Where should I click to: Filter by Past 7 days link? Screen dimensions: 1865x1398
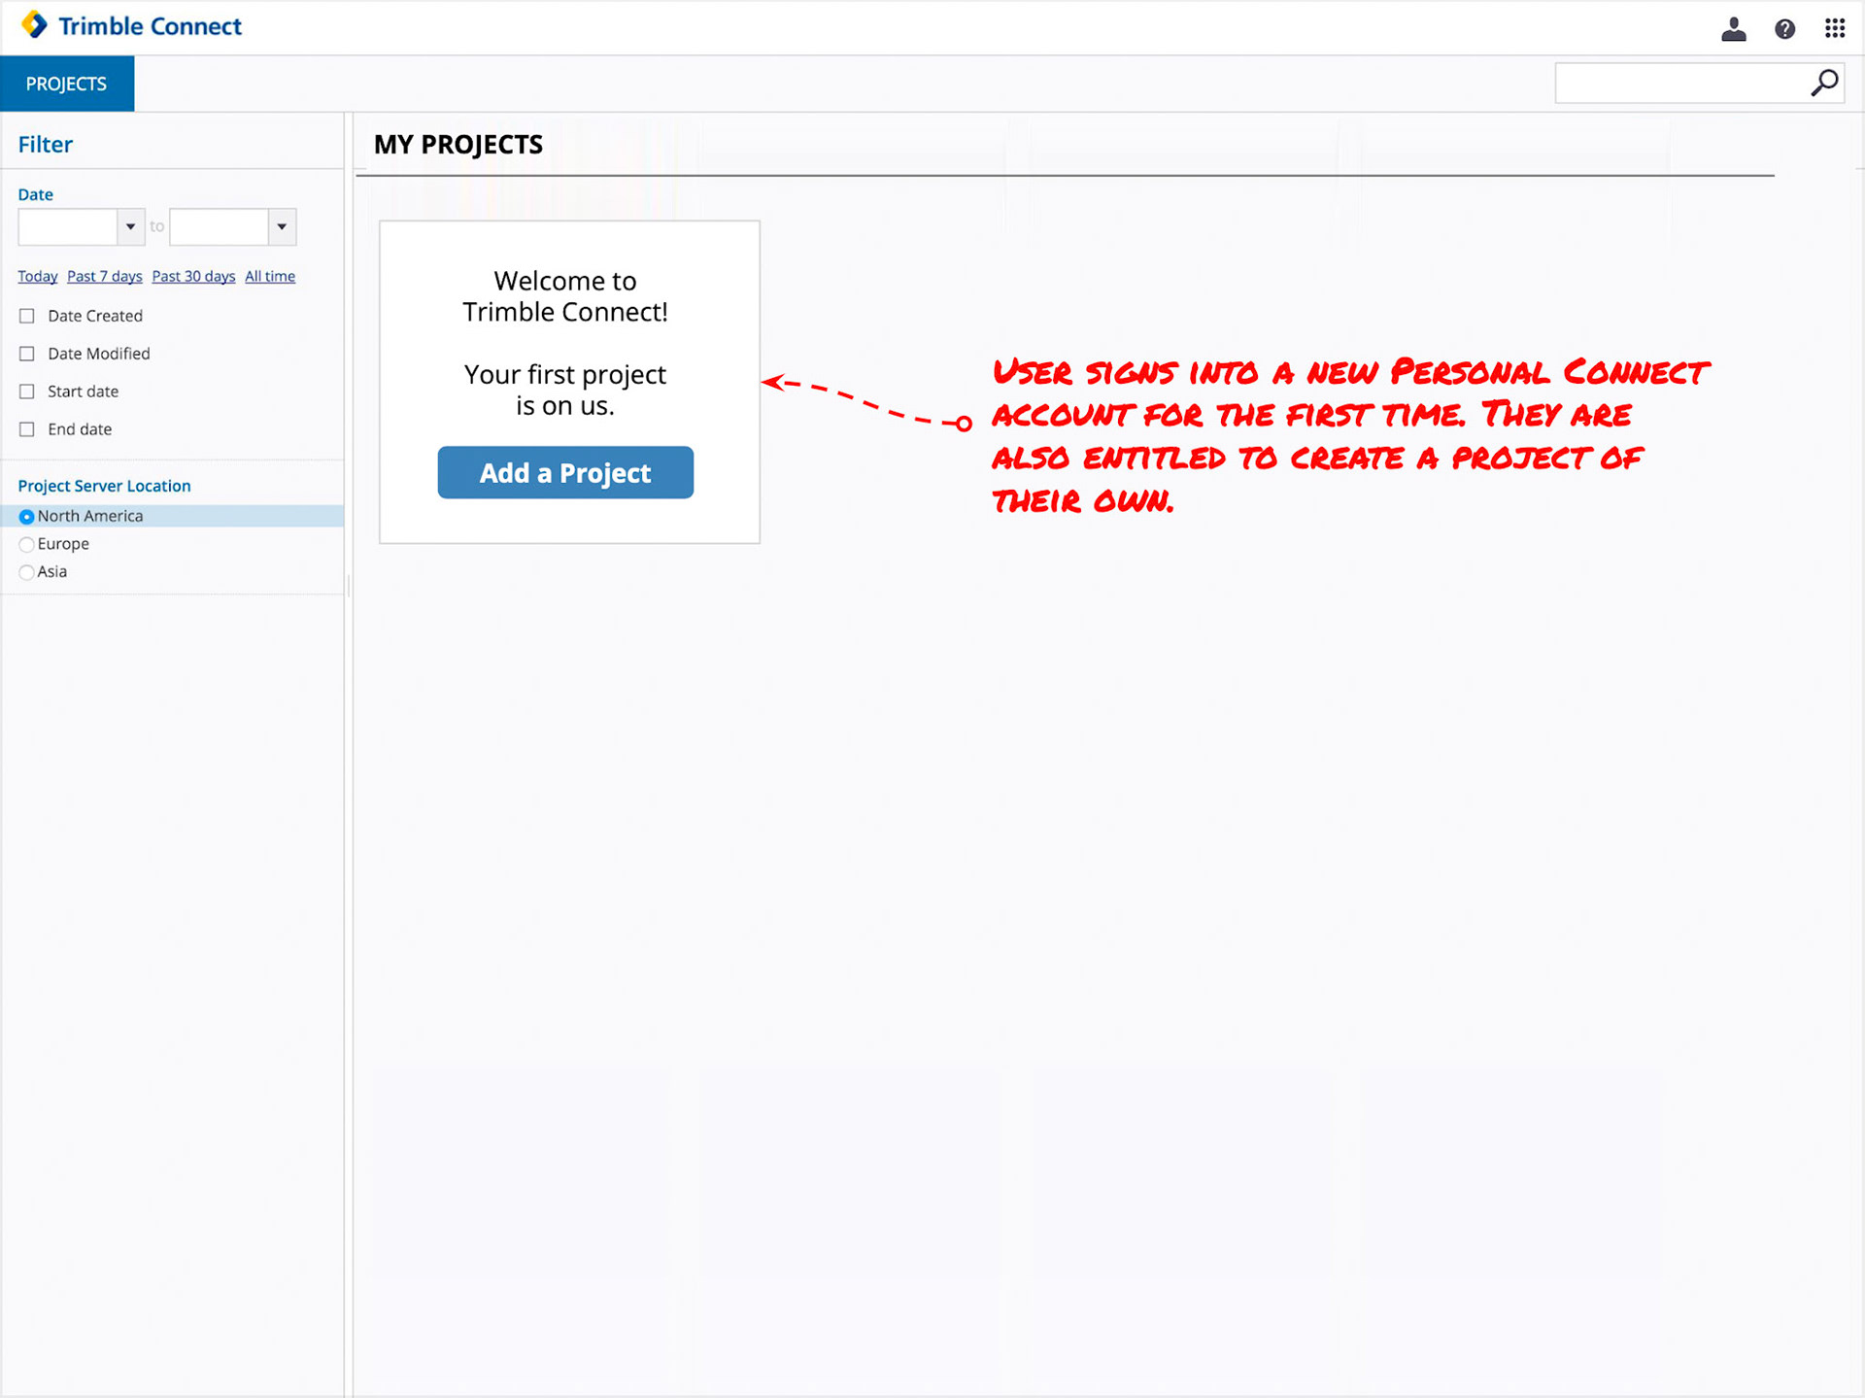[104, 277]
